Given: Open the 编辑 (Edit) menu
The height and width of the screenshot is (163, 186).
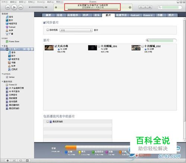Looking at the screenshot, I should (x=13, y=2).
